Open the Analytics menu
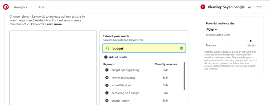 click(x=21, y=7)
